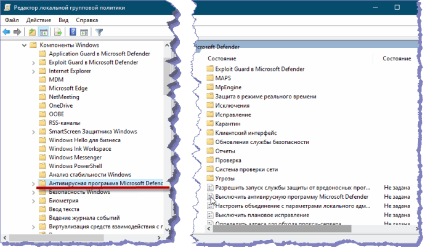This screenshot has width=425, height=248.
Task: Click the Forward arrow toolbar icon
Action: point(17,32)
